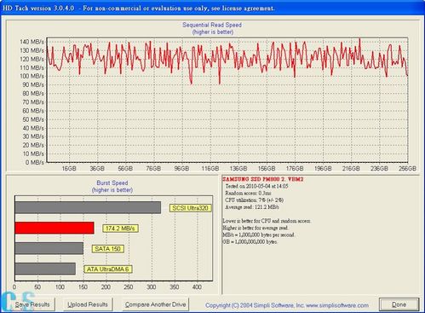Screen dimensions: 425x313
Task: Click the 300 tick on burst axis
Action: pos(152,287)
